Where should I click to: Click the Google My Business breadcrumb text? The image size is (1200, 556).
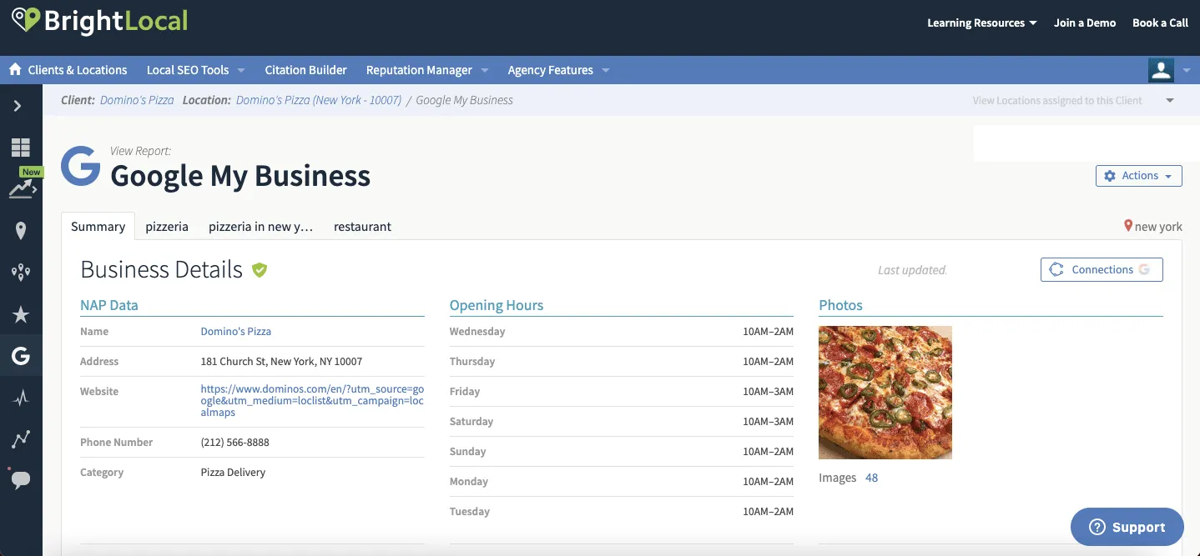[x=464, y=100]
